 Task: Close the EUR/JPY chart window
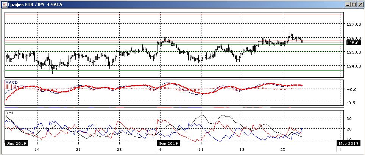pyautogui.click(x=360, y=4)
